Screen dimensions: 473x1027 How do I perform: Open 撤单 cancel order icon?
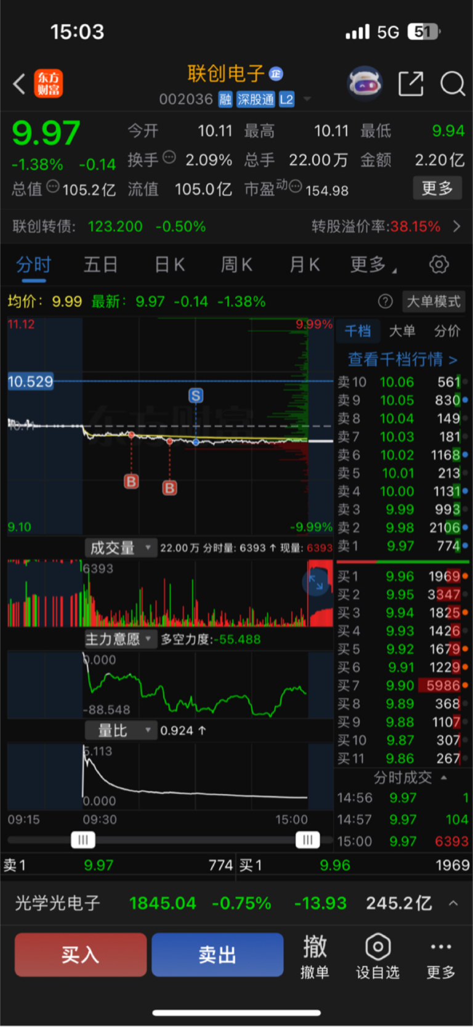point(315,956)
